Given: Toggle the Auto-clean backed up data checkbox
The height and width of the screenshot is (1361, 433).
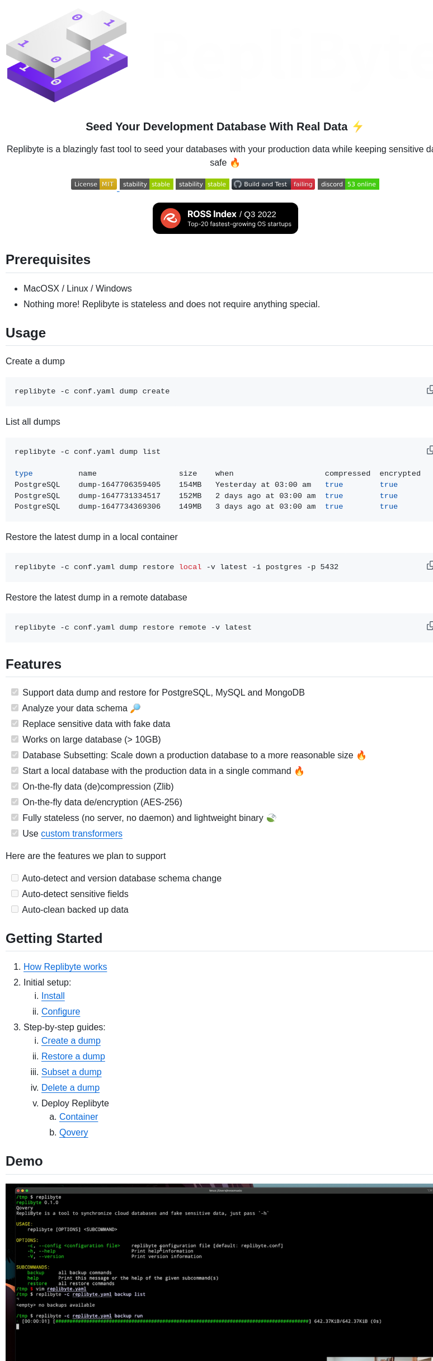Looking at the screenshot, I should pyautogui.click(x=15, y=909).
